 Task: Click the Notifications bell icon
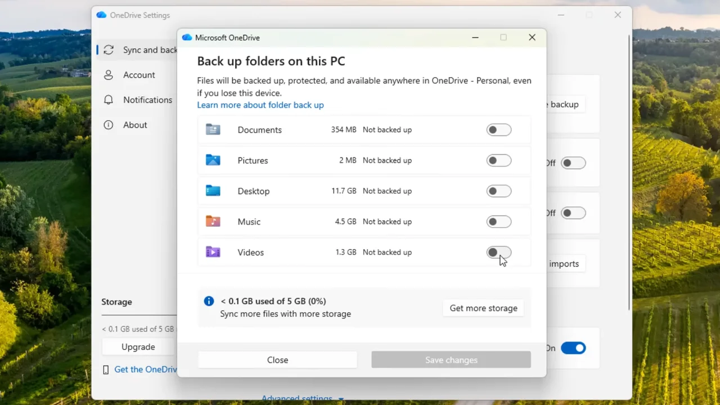(108, 100)
